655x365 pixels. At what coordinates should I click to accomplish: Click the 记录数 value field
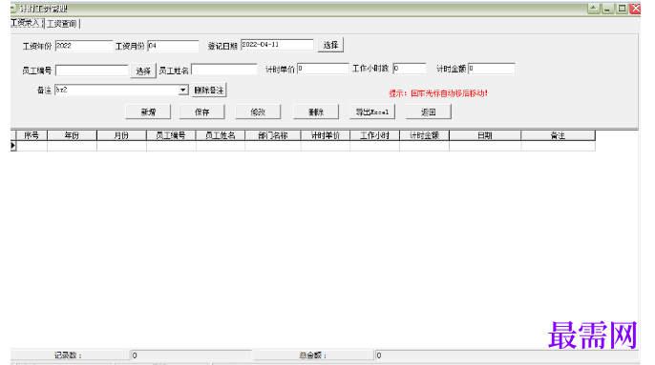191,355
